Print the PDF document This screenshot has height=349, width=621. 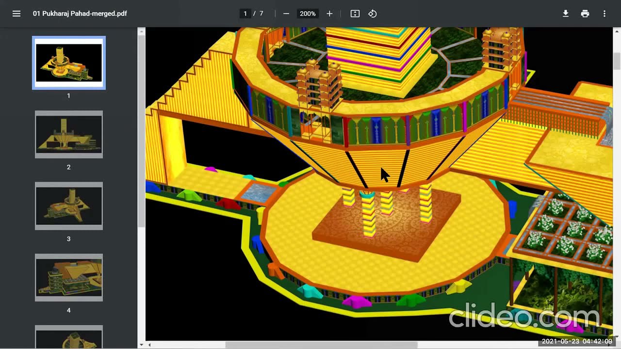[585, 14]
